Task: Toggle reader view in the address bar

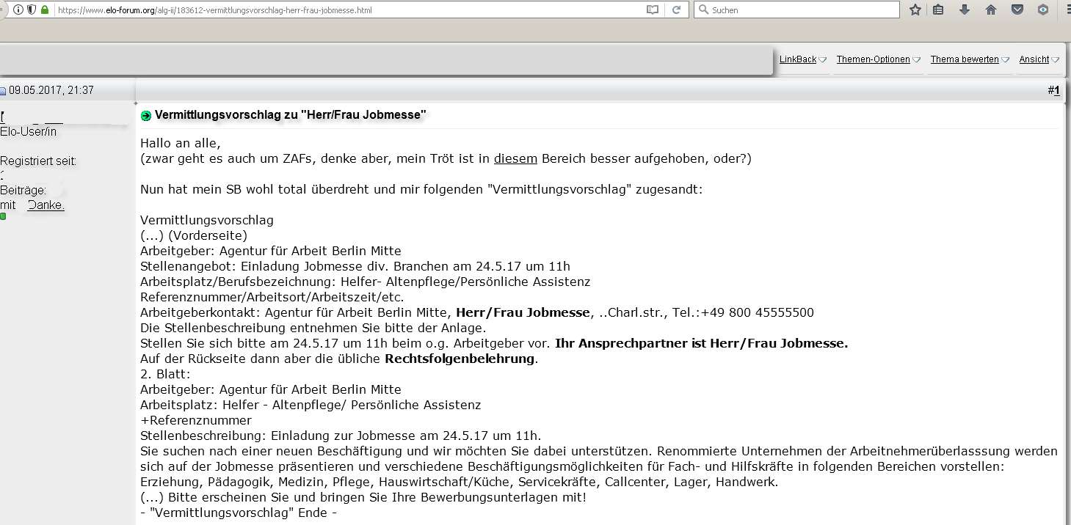Action: click(x=652, y=10)
